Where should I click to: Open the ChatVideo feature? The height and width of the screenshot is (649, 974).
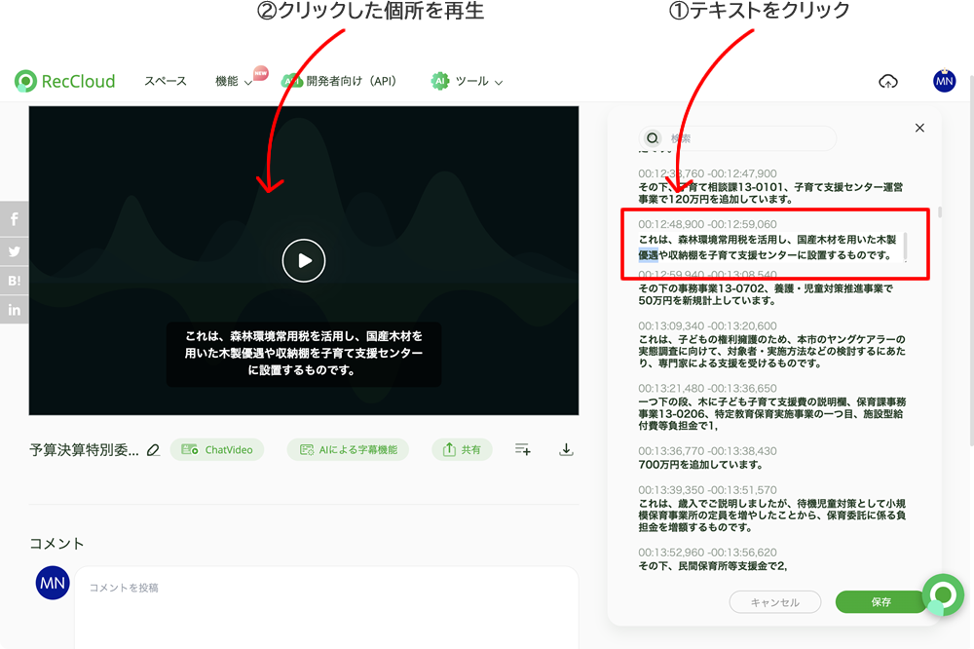pyautogui.click(x=217, y=449)
